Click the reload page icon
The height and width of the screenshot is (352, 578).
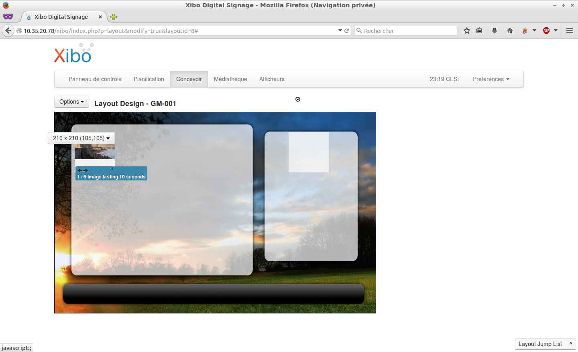pyautogui.click(x=347, y=31)
